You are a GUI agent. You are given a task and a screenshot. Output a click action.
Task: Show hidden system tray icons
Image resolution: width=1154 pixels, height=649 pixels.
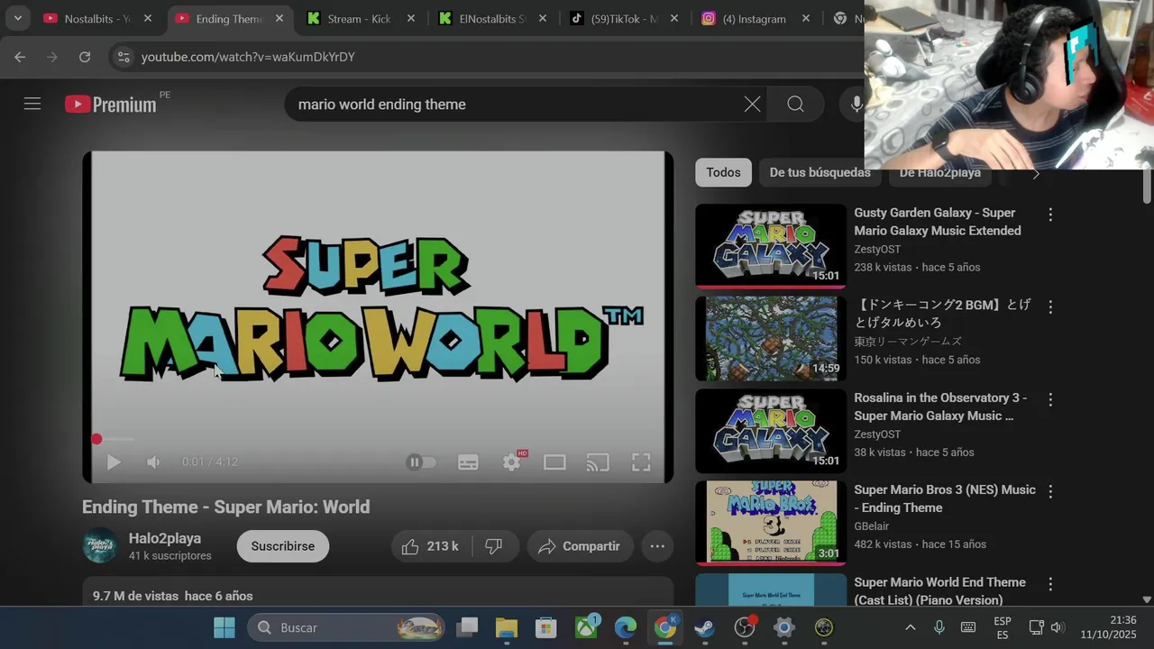pos(911,627)
